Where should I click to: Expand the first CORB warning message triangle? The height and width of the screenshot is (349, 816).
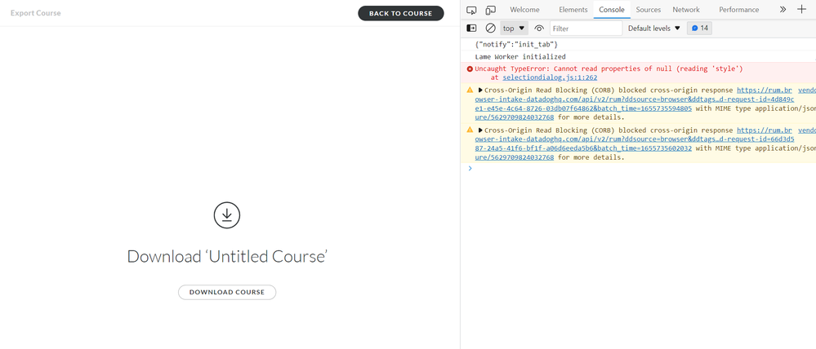coord(480,91)
